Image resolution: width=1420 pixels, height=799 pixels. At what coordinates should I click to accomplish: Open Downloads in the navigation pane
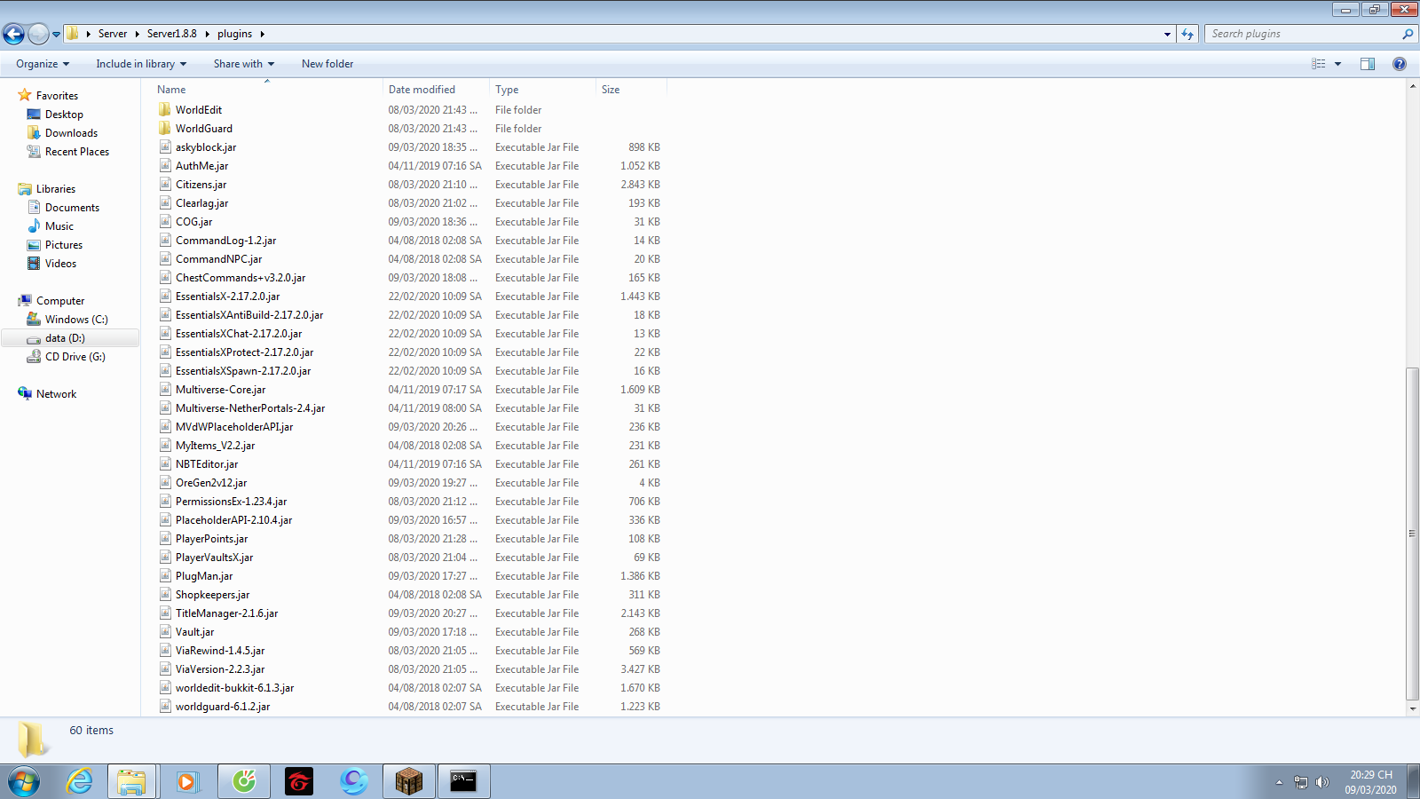pyautogui.click(x=71, y=133)
